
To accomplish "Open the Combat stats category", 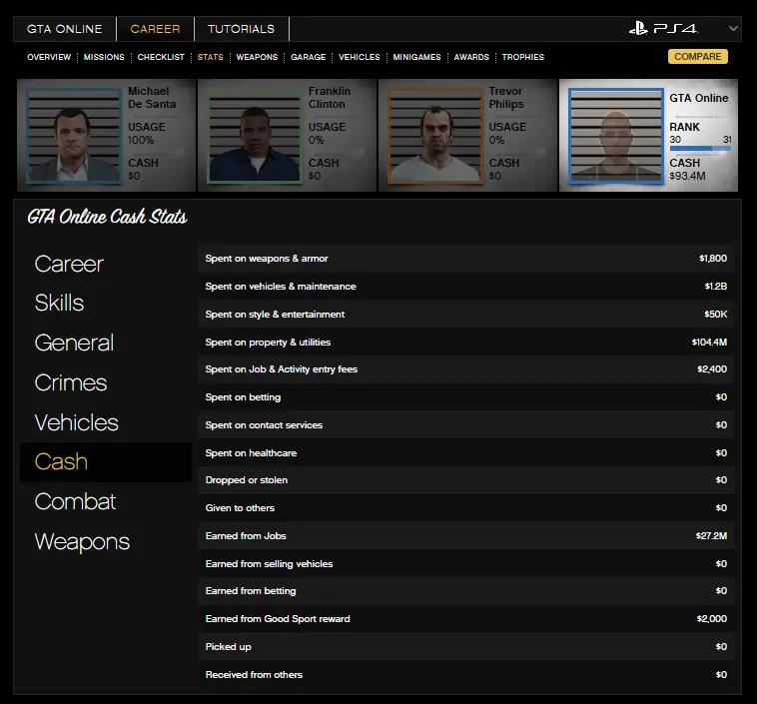I will pyautogui.click(x=75, y=501).
